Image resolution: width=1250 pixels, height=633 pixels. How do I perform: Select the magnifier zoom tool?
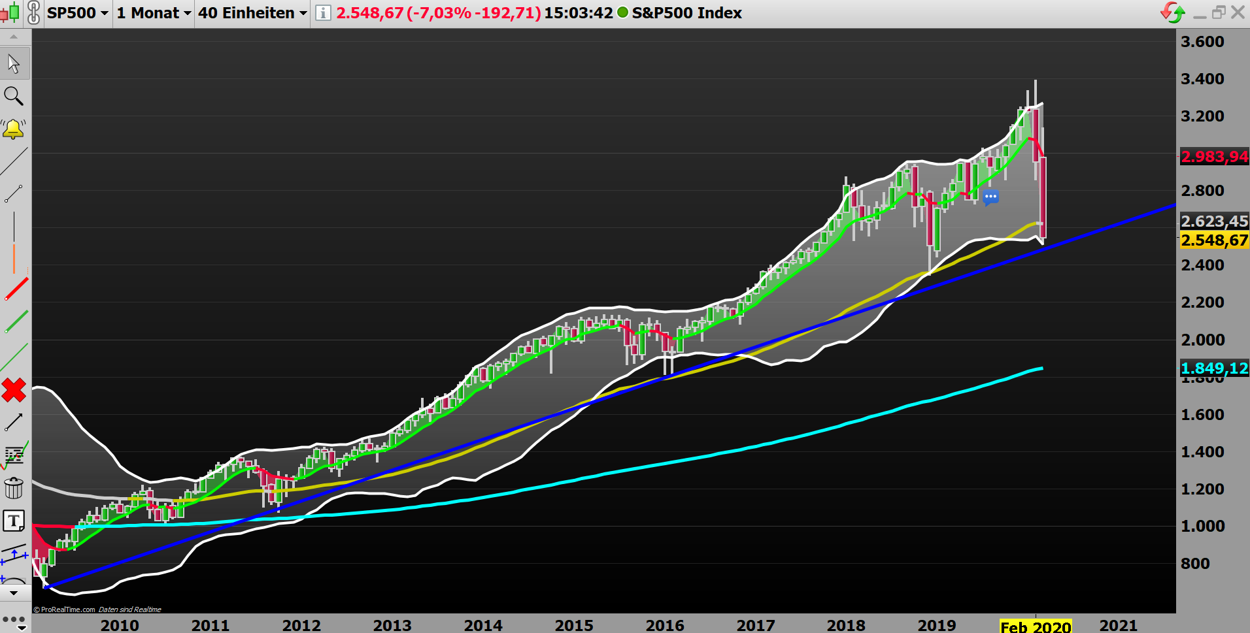pyautogui.click(x=14, y=97)
